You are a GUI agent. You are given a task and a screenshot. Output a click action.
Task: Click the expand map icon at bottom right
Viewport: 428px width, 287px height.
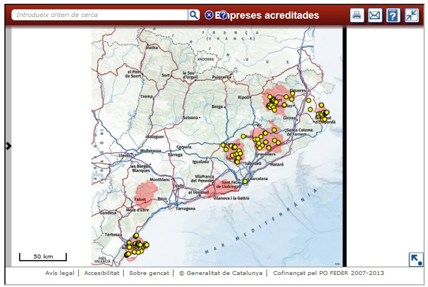pos(416,259)
